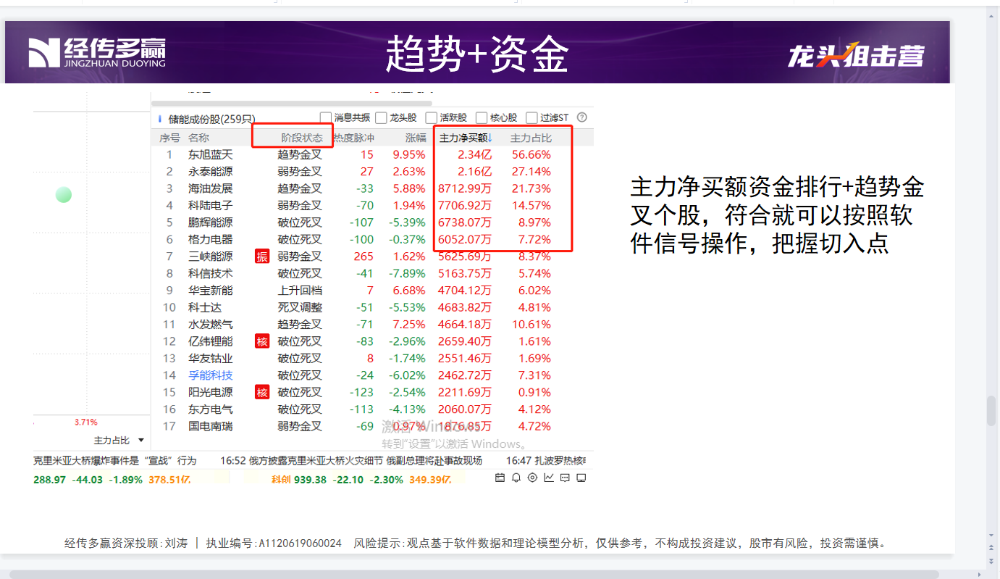
Task: Click the 名称 column header
Action: (198, 138)
